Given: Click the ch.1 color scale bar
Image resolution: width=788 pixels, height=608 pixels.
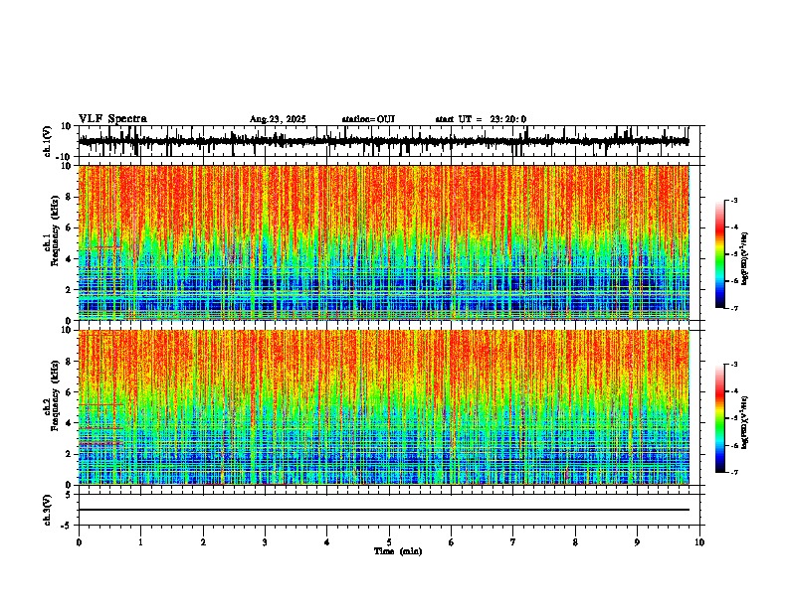Looking at the screenshot, I should click(720, 254).
